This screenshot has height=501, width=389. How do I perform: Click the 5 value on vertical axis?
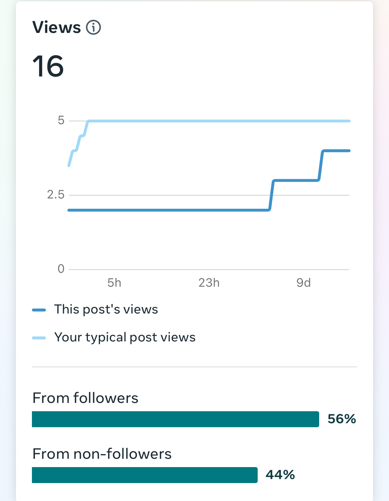click(x=61, y=120)
